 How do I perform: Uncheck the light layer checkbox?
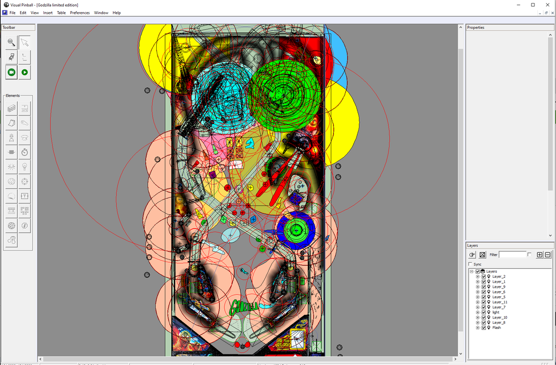pos(484,312)
